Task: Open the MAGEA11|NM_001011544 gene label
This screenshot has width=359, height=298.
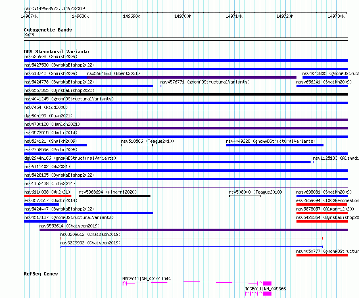Action: pyautogui.click(x=146, y=279)
